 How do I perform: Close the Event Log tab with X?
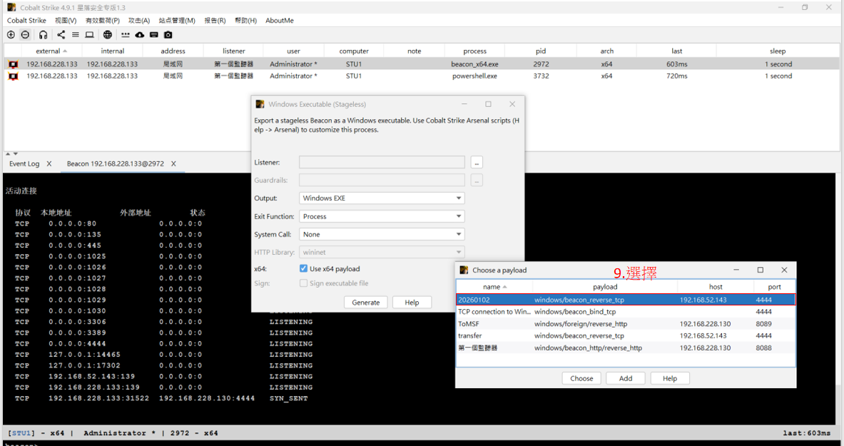point(49,163)
